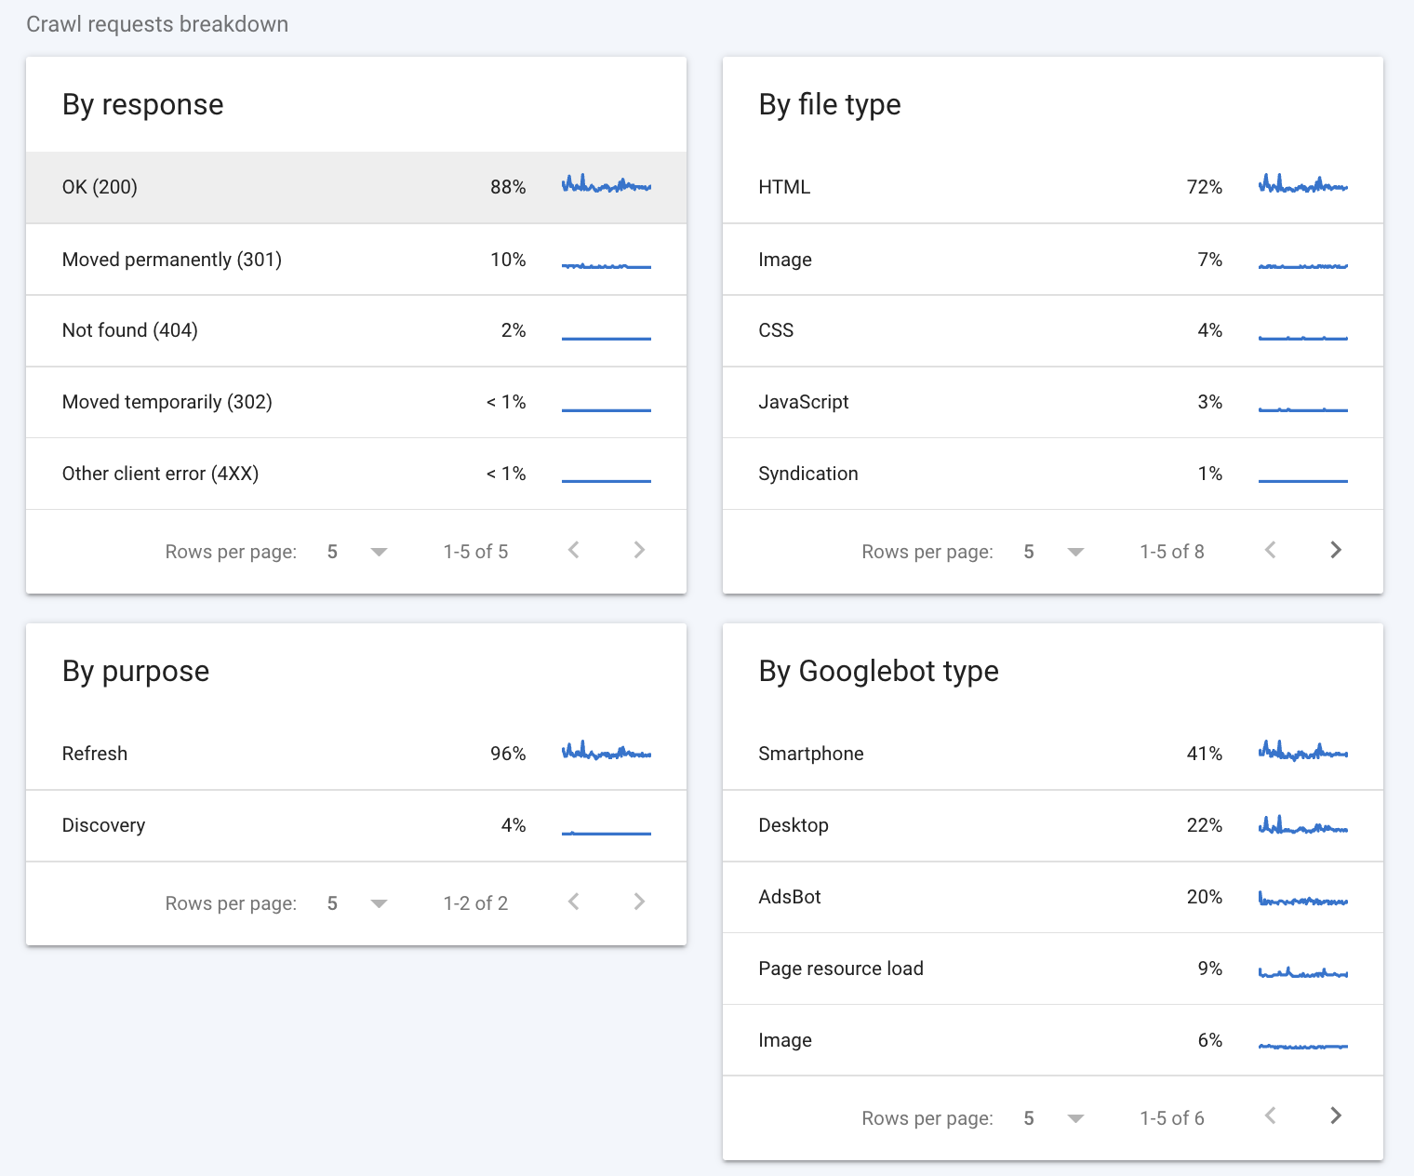Click previous page arrow in By response

tap(574, 550)
